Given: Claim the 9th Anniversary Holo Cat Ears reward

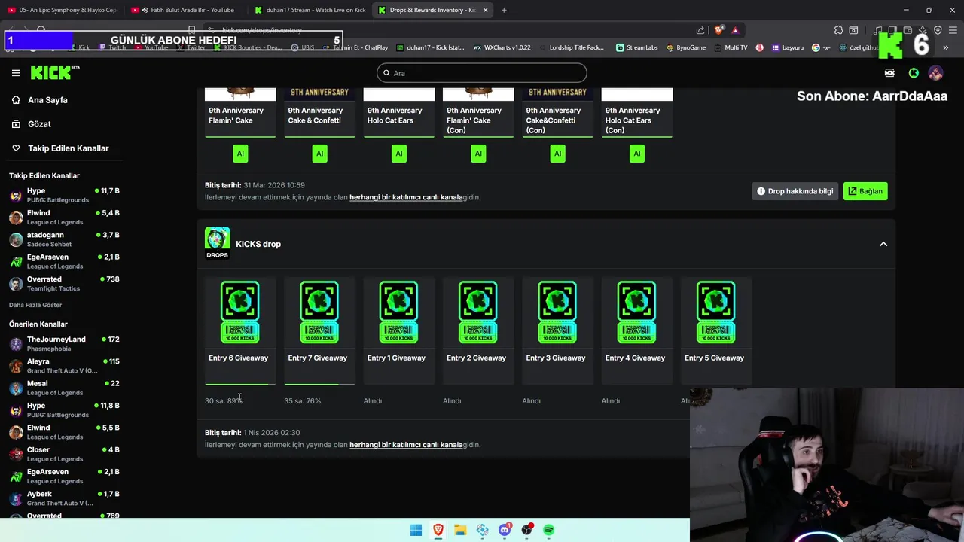Looking at the screenshot, I should [399, 154].
